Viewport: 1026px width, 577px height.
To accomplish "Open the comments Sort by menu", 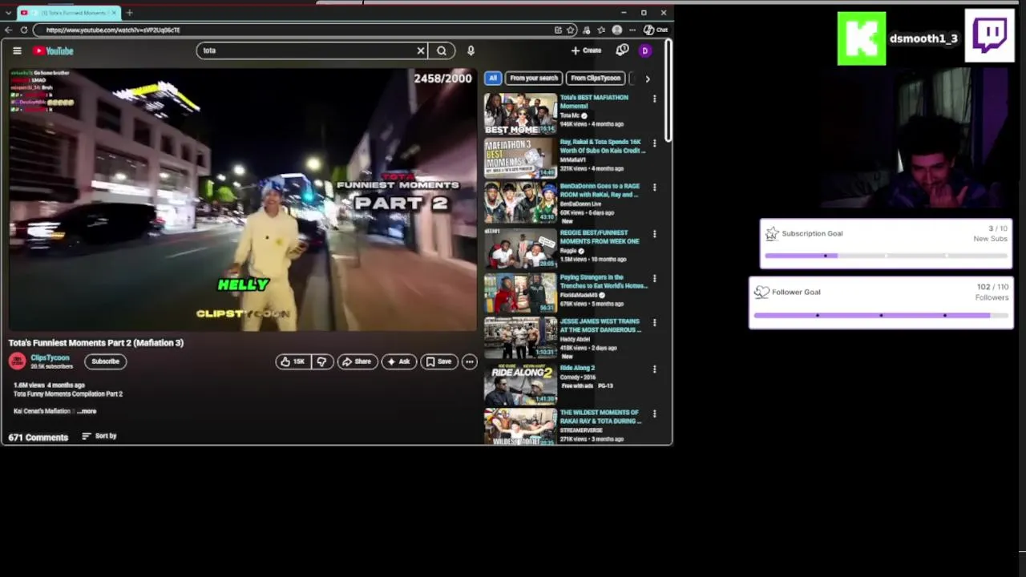I will [99, 436].
